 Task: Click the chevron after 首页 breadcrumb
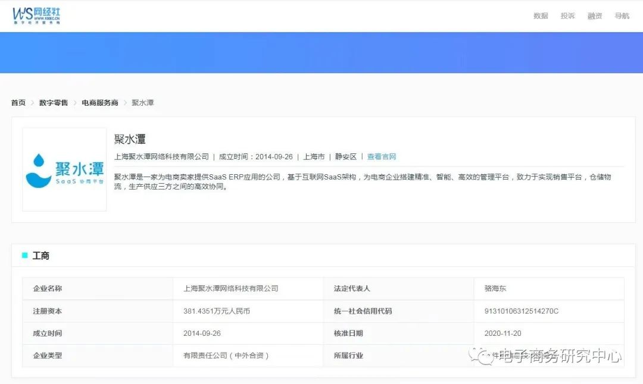point(33,103)
